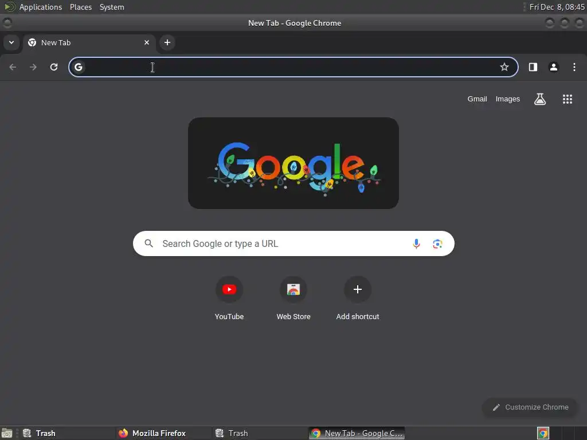The height and width of the screenshot is (440, 587).
Task: Click the Google G icon in the address bar
Action: (x=78, y=67)
